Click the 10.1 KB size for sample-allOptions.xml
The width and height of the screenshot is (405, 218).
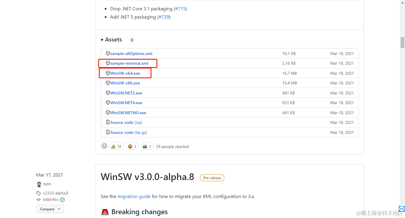289,54
